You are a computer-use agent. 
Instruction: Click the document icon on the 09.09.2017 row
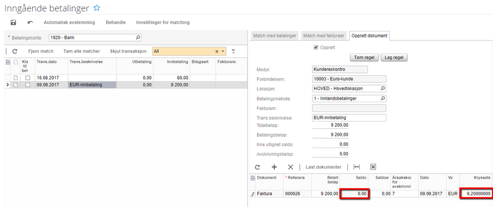pos(15,85)
